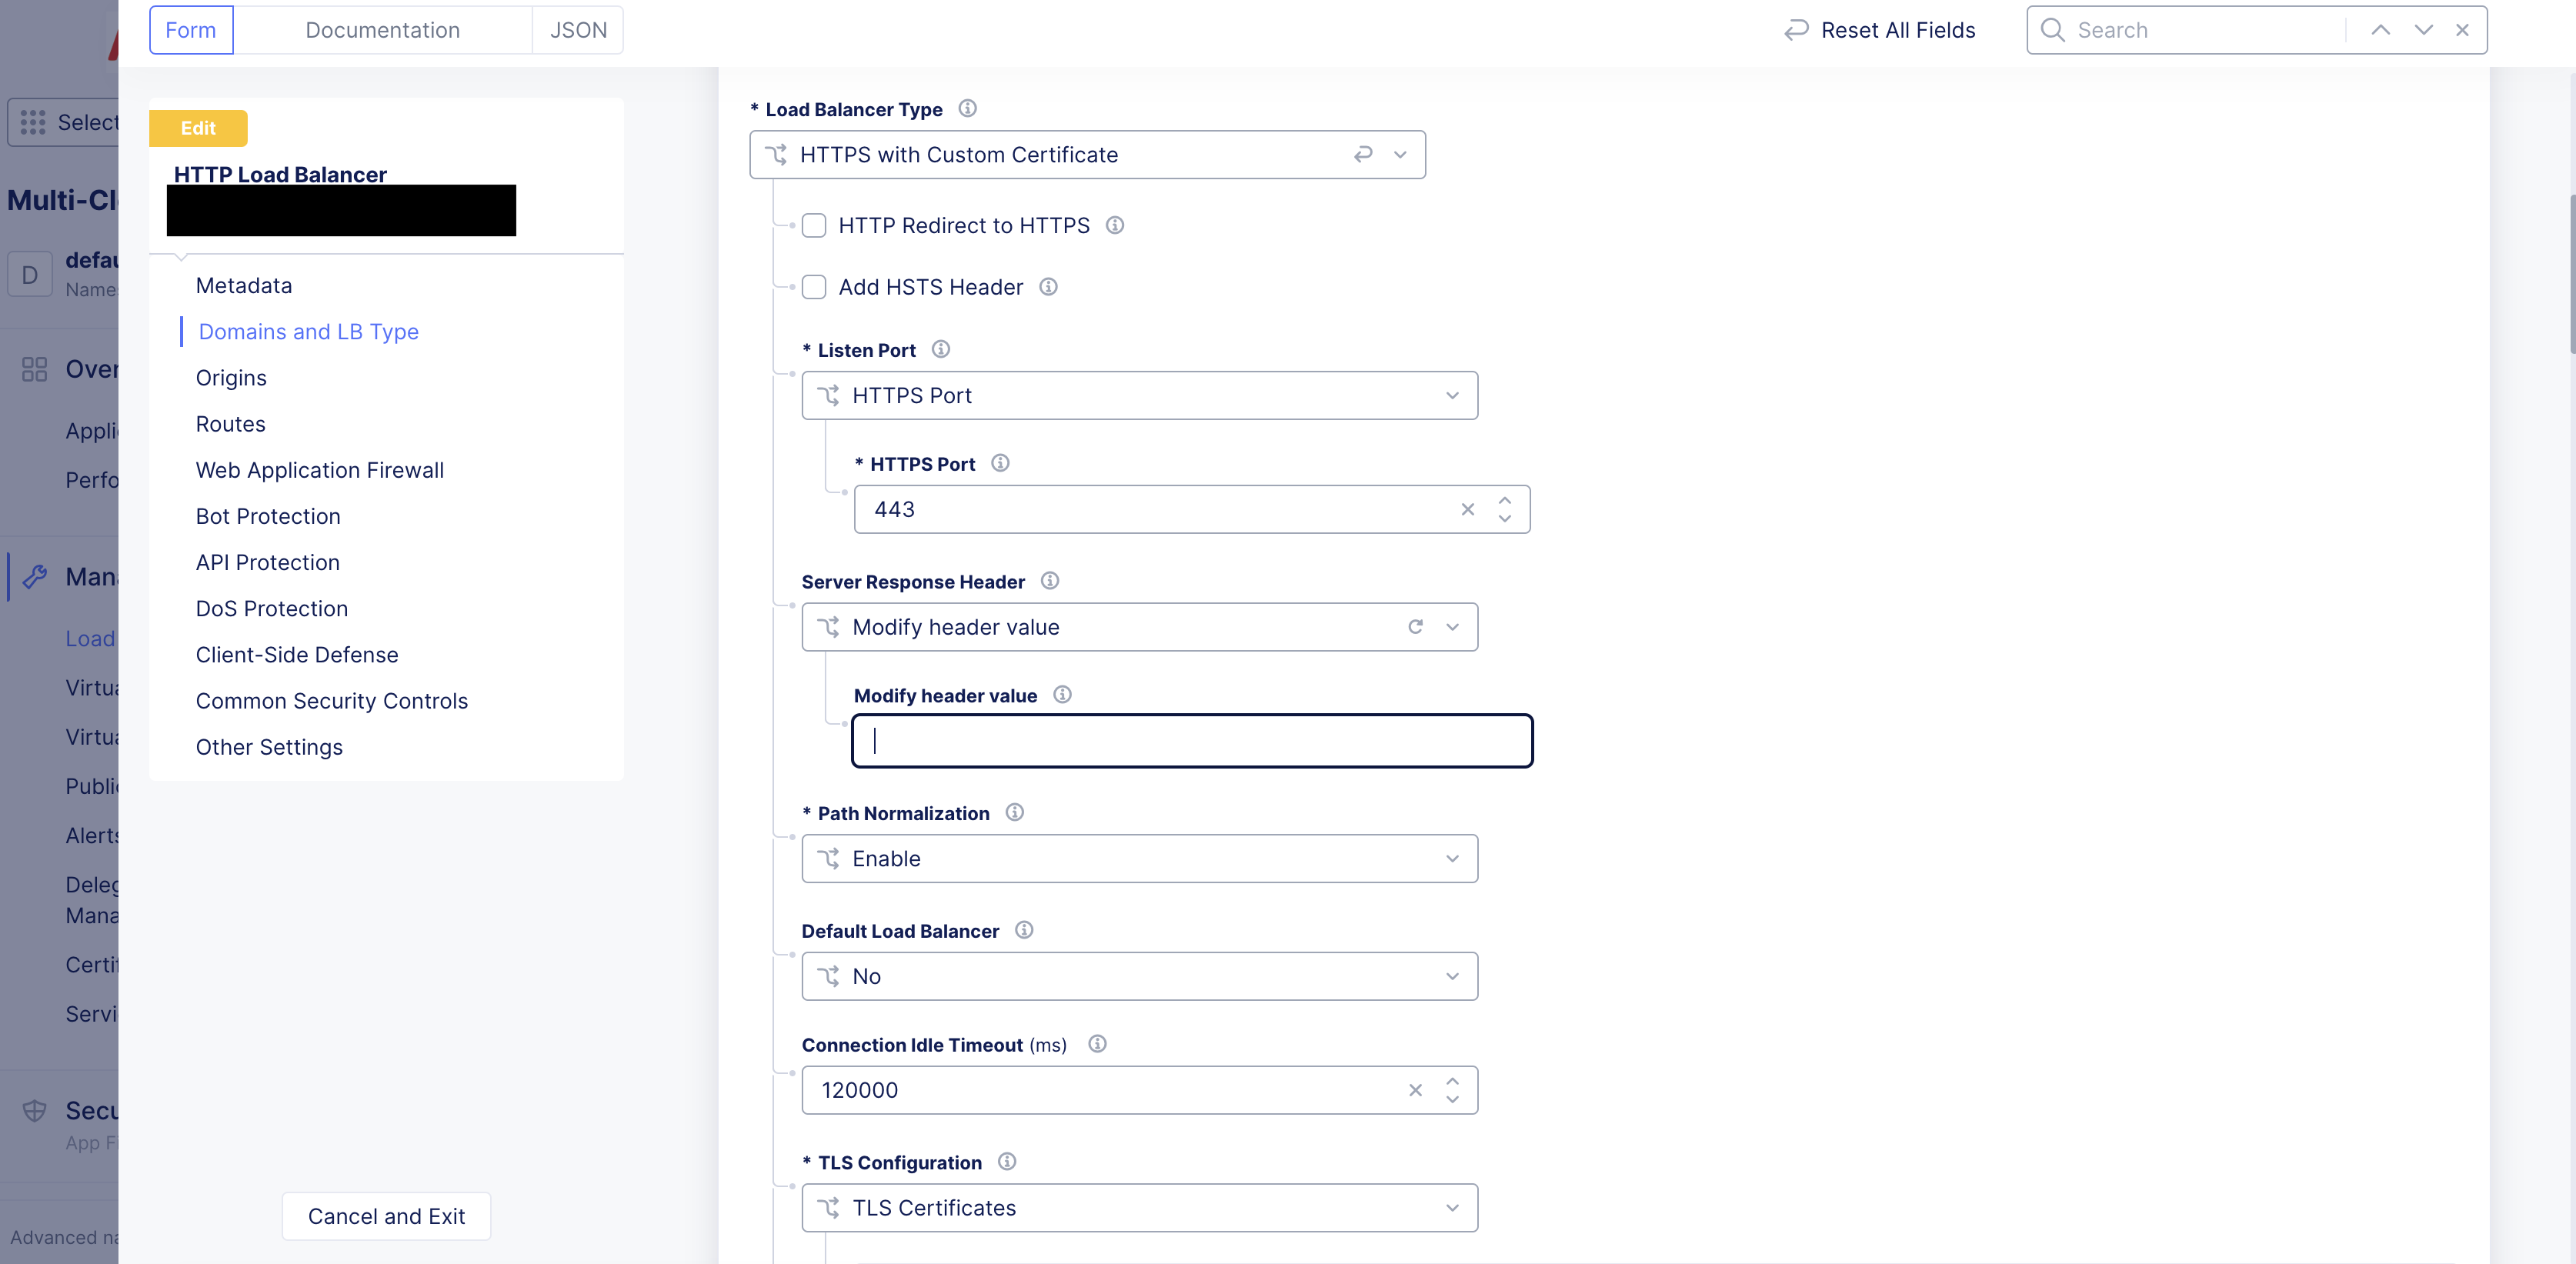Click the refresh icon in Server Response Header field

pos(1416,627)
